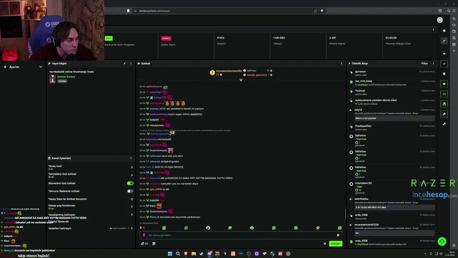Open Sohbet panel three-dot menu

pos(342,63)
